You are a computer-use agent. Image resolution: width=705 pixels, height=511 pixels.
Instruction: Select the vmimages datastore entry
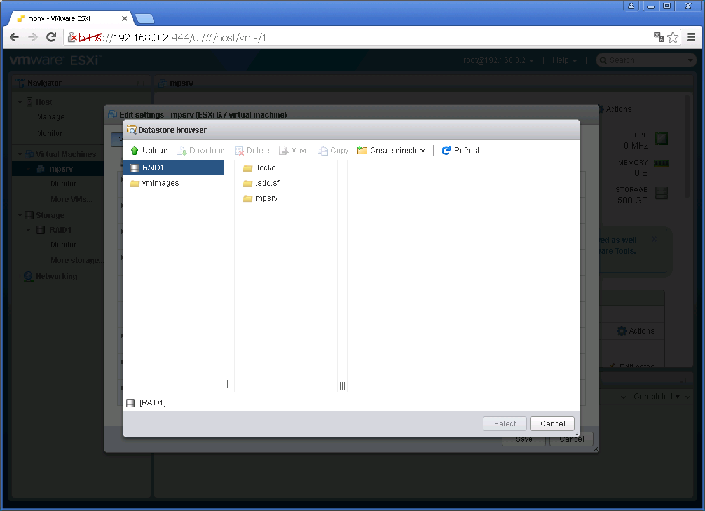[x=174, y=183]
